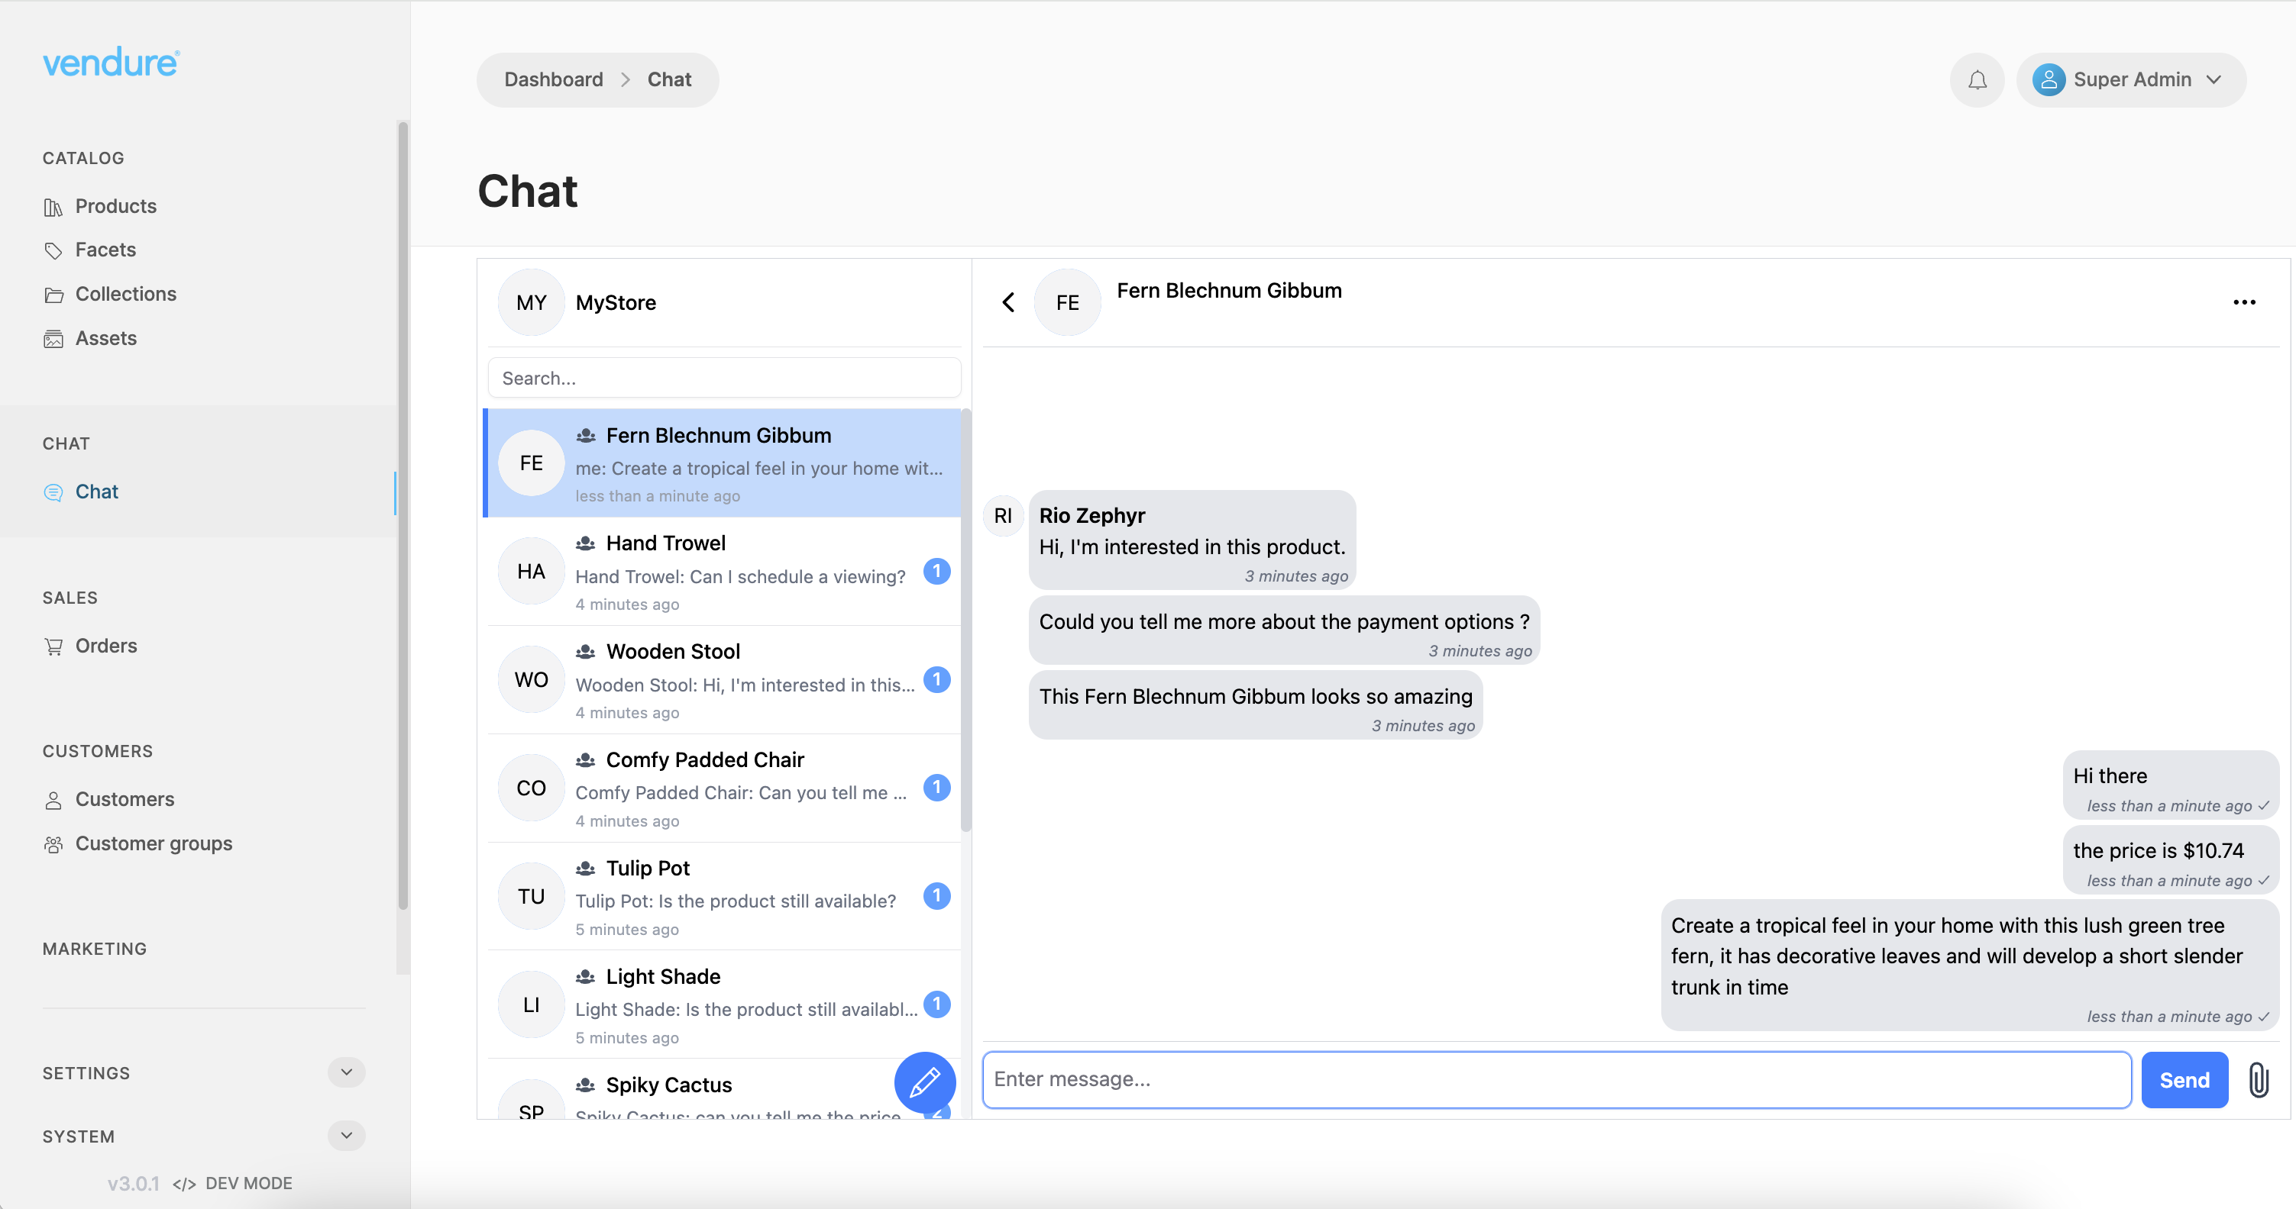This screenshot has height=1209, width=2296.
Task: Click the code icon beside DEV MODE
Action: [x=185, y=1184]
